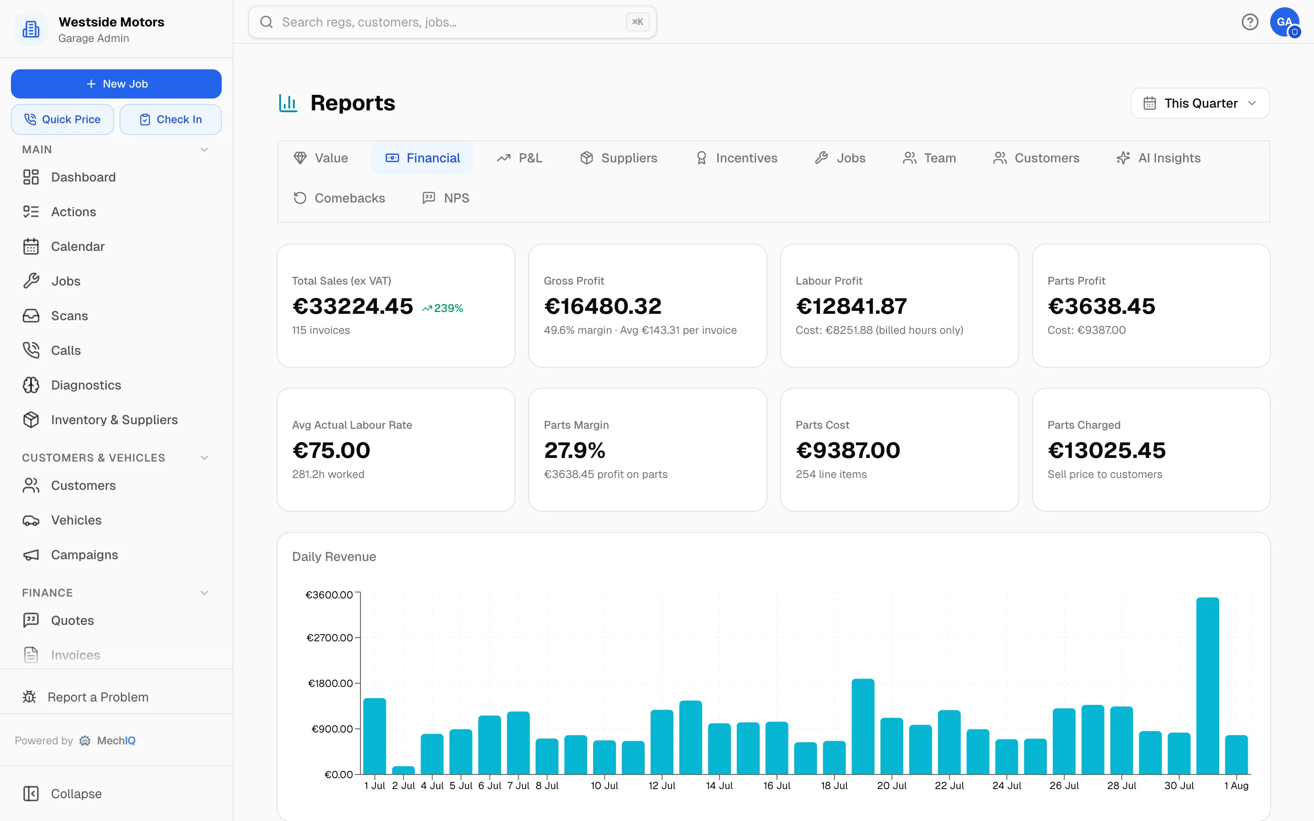Click the Dashboard grid icon
This screenshot has height=821, width=1314.
coord(31,177)
